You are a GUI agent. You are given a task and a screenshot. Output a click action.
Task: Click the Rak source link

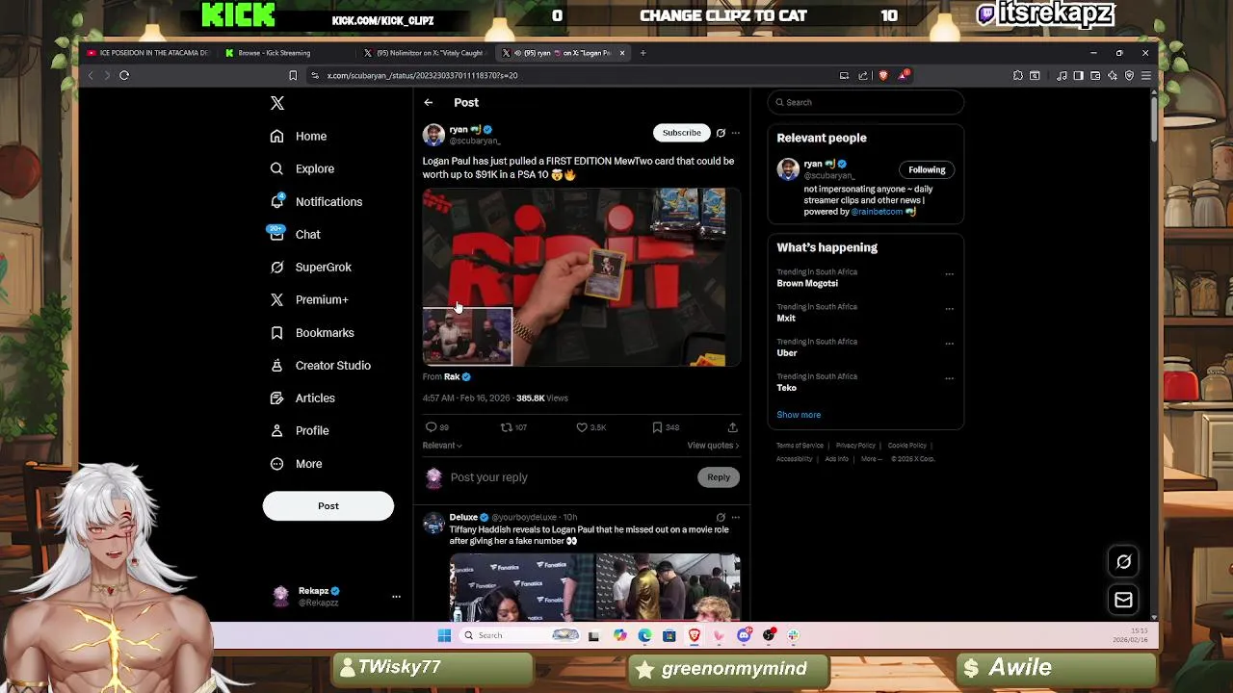(452, 376)
